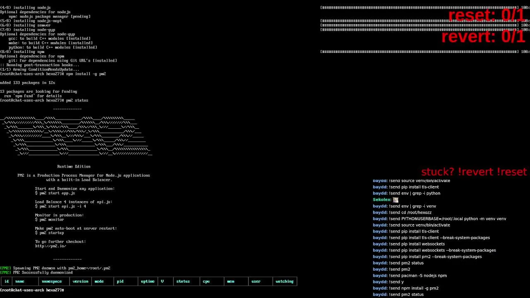Viewport: 530px width, 298px height.
Task: Click 'added 133 packages in 12s' text
Action: coord(27,83)
